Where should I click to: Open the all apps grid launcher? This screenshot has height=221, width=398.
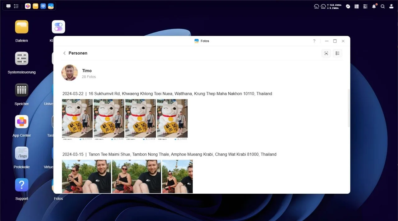pyautogui.click(x=16, y=6)
